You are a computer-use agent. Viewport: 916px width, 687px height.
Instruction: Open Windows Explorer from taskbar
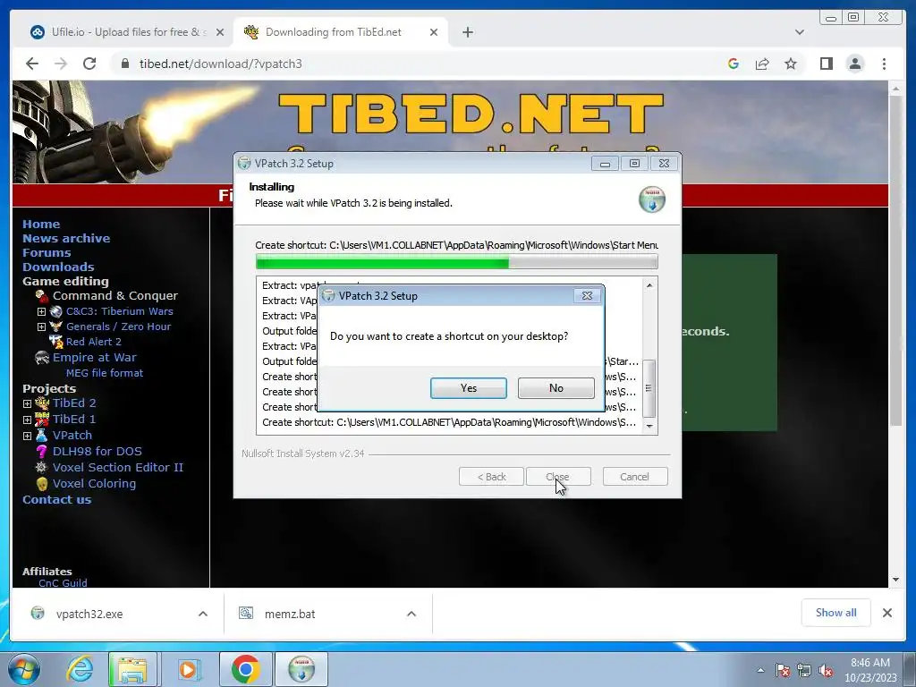[132, 669]
